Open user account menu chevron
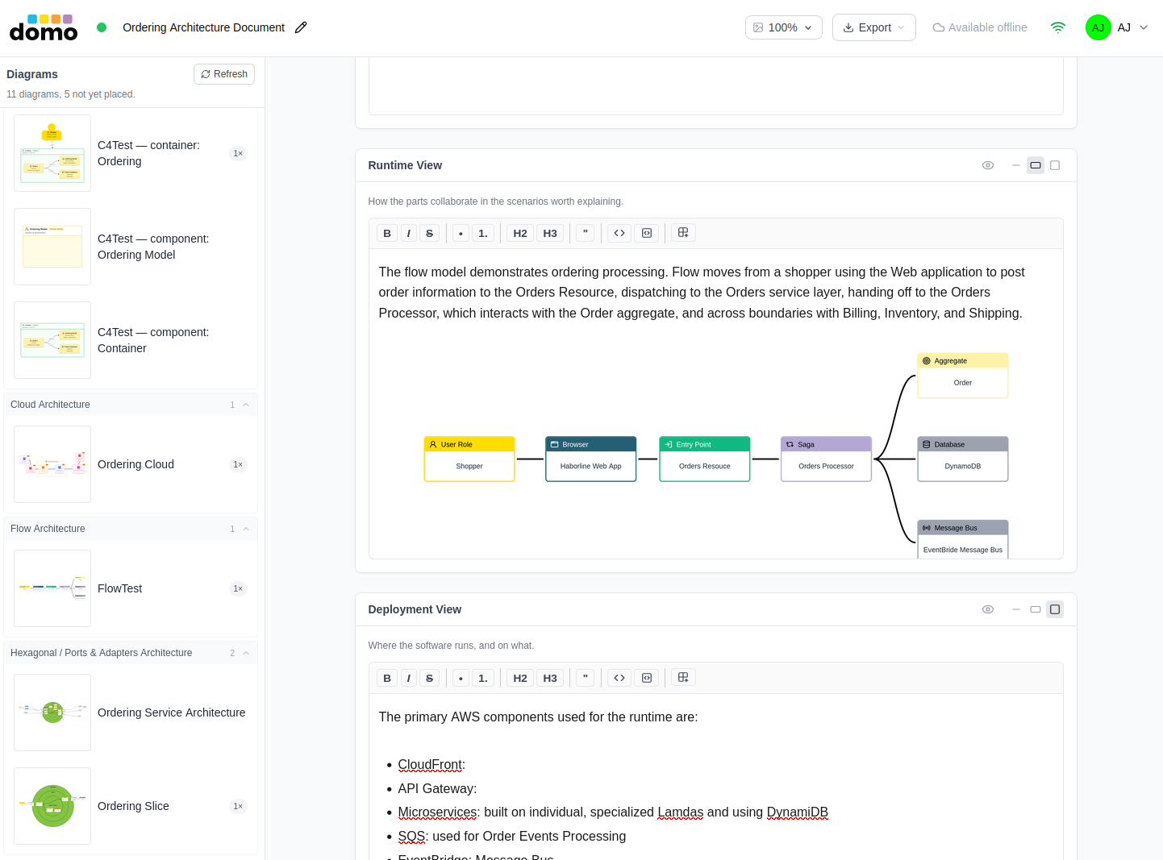This screenshot has width=1163, height=860. (x=1144, y=27)
